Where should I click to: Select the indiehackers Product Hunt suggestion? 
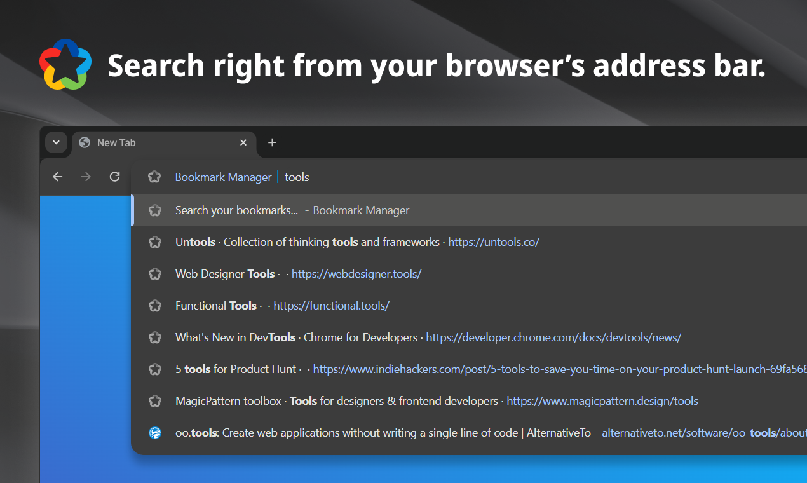(381, 369)
